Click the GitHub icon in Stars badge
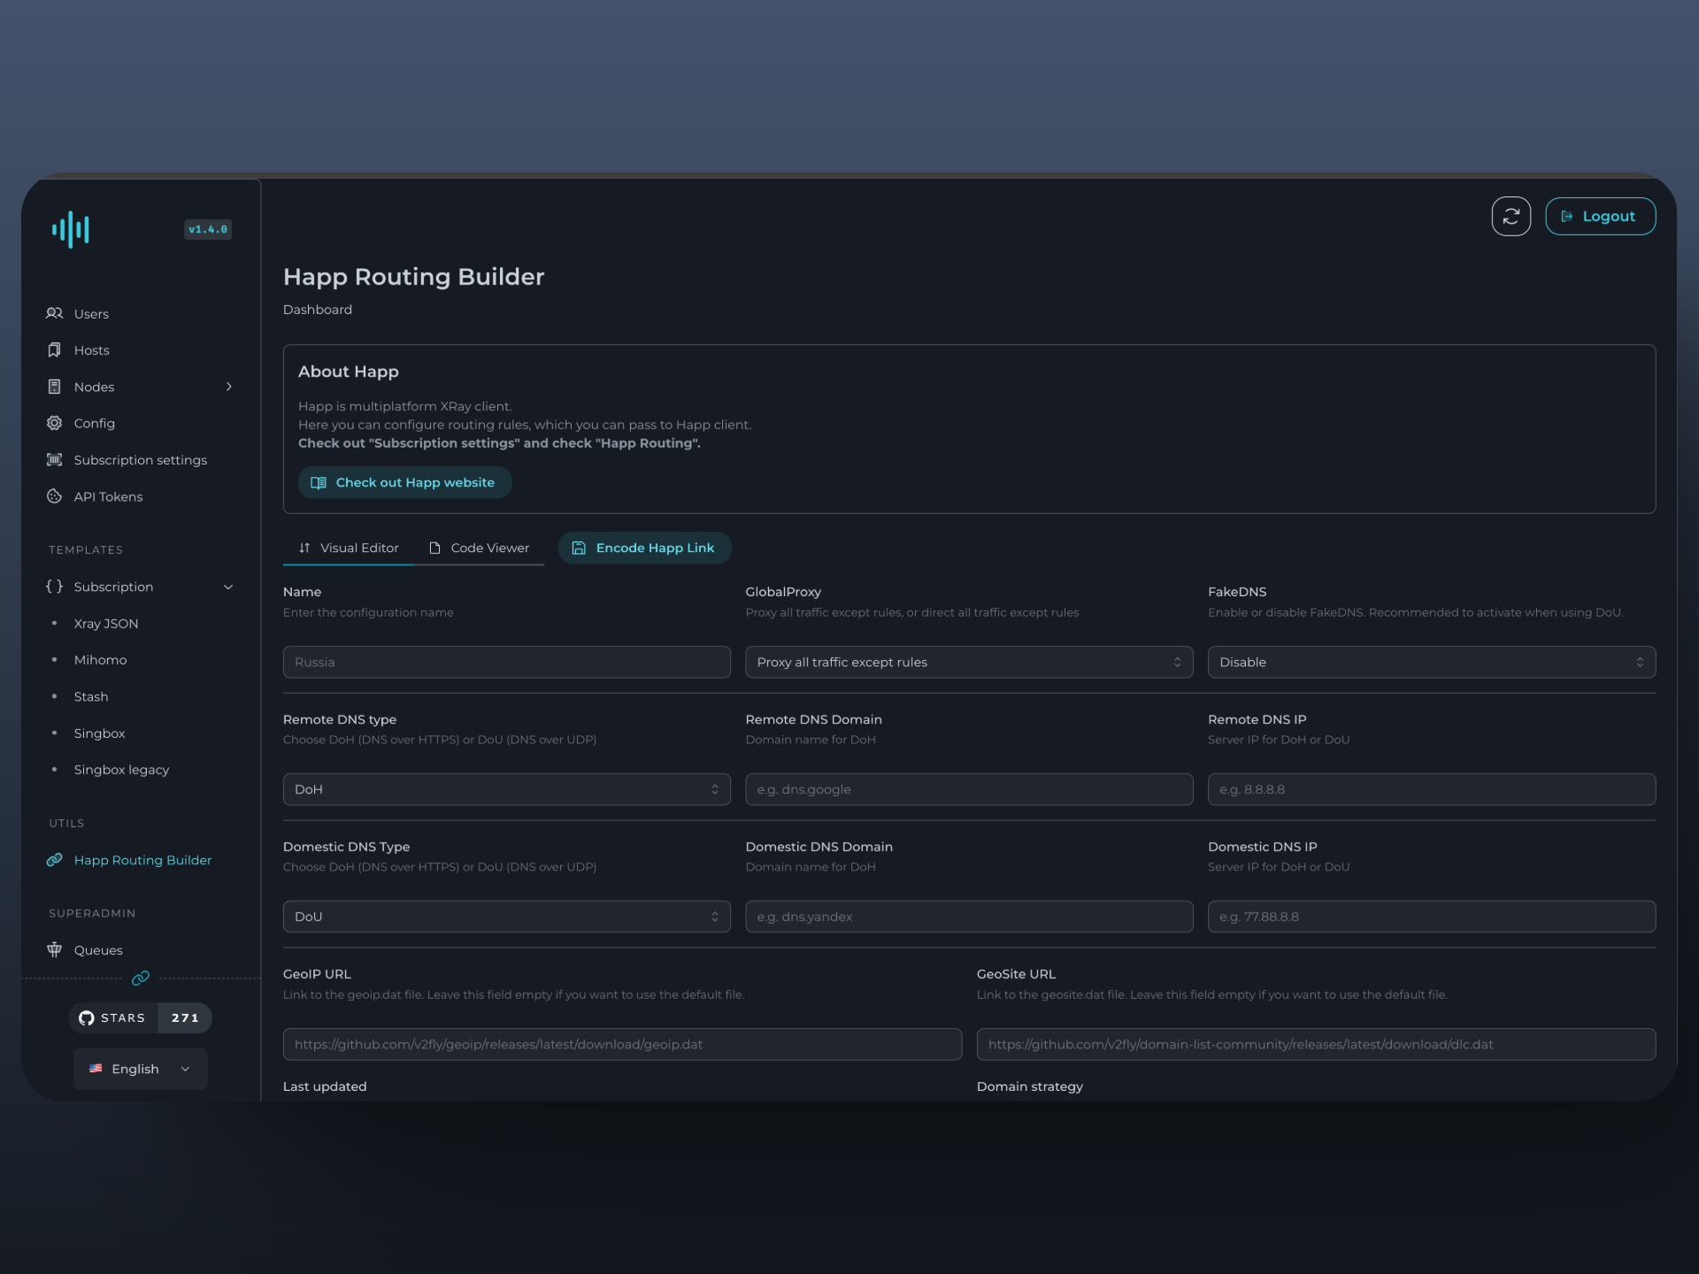Viewport: 1699px width, 1274px height. tap(87, 1018)
